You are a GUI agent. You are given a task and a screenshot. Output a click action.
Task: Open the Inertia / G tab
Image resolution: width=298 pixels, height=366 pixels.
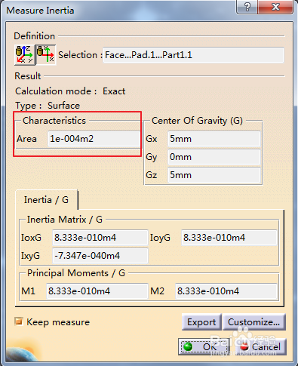pyautogui.click(x=46, y=200)
